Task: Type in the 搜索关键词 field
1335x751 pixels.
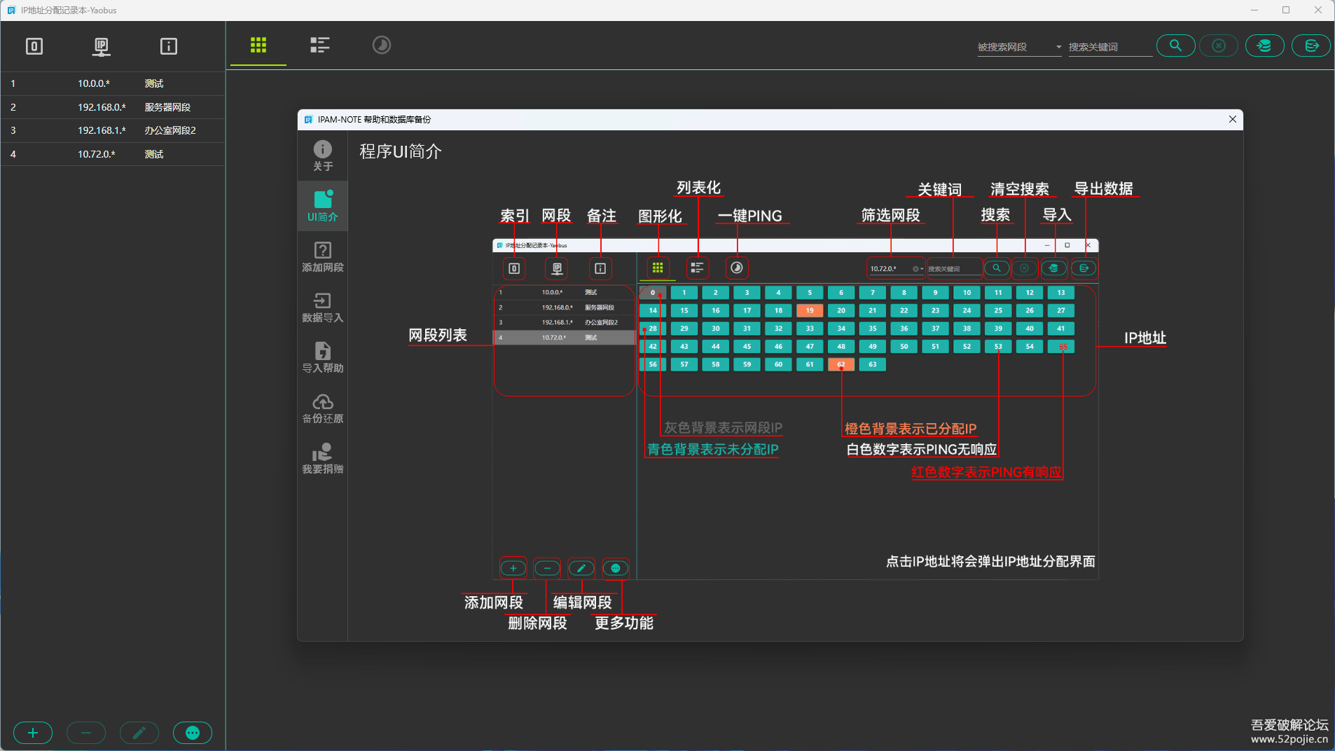Action: click(x=1109, y=47)
